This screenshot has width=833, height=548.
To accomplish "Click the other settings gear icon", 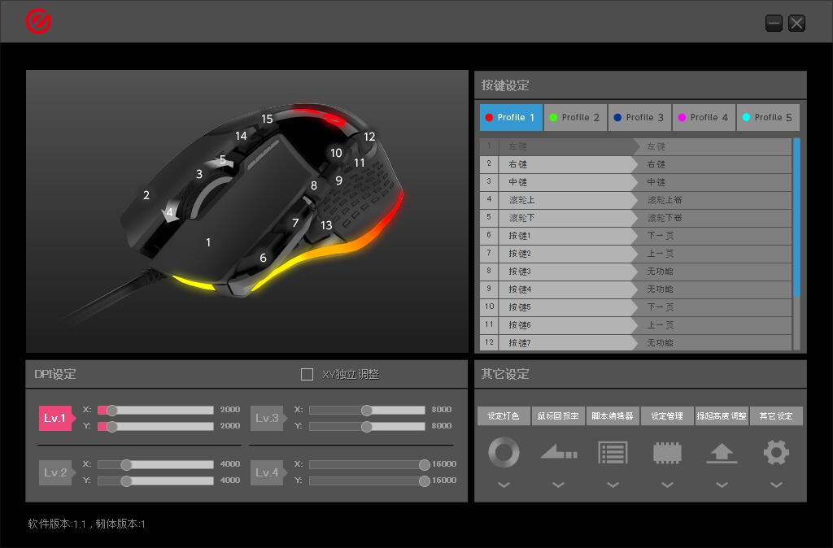I will 776,452.
